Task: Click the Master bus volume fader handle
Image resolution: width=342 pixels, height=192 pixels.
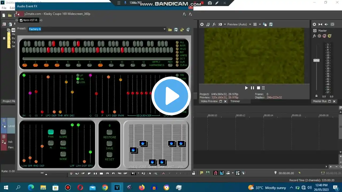Action: click(x=316, y=60)
